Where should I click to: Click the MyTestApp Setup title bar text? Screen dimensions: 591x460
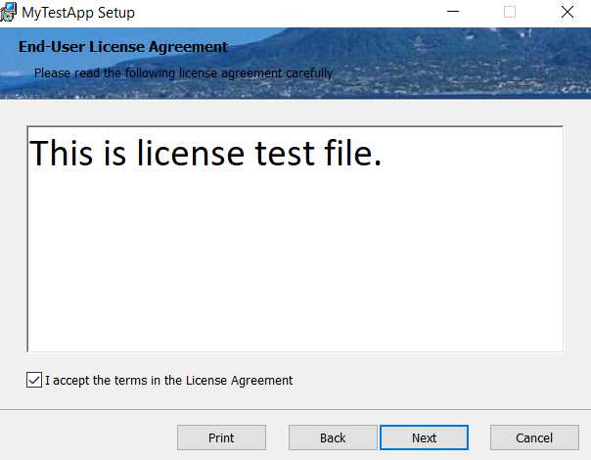pos(78,13)
